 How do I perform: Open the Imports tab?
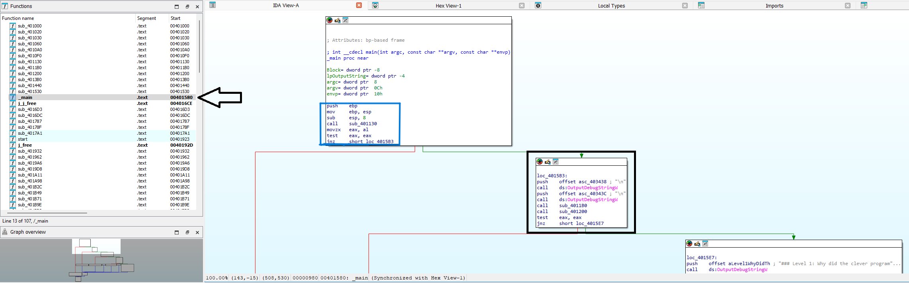pyautogui.click(x=774, y=6)
